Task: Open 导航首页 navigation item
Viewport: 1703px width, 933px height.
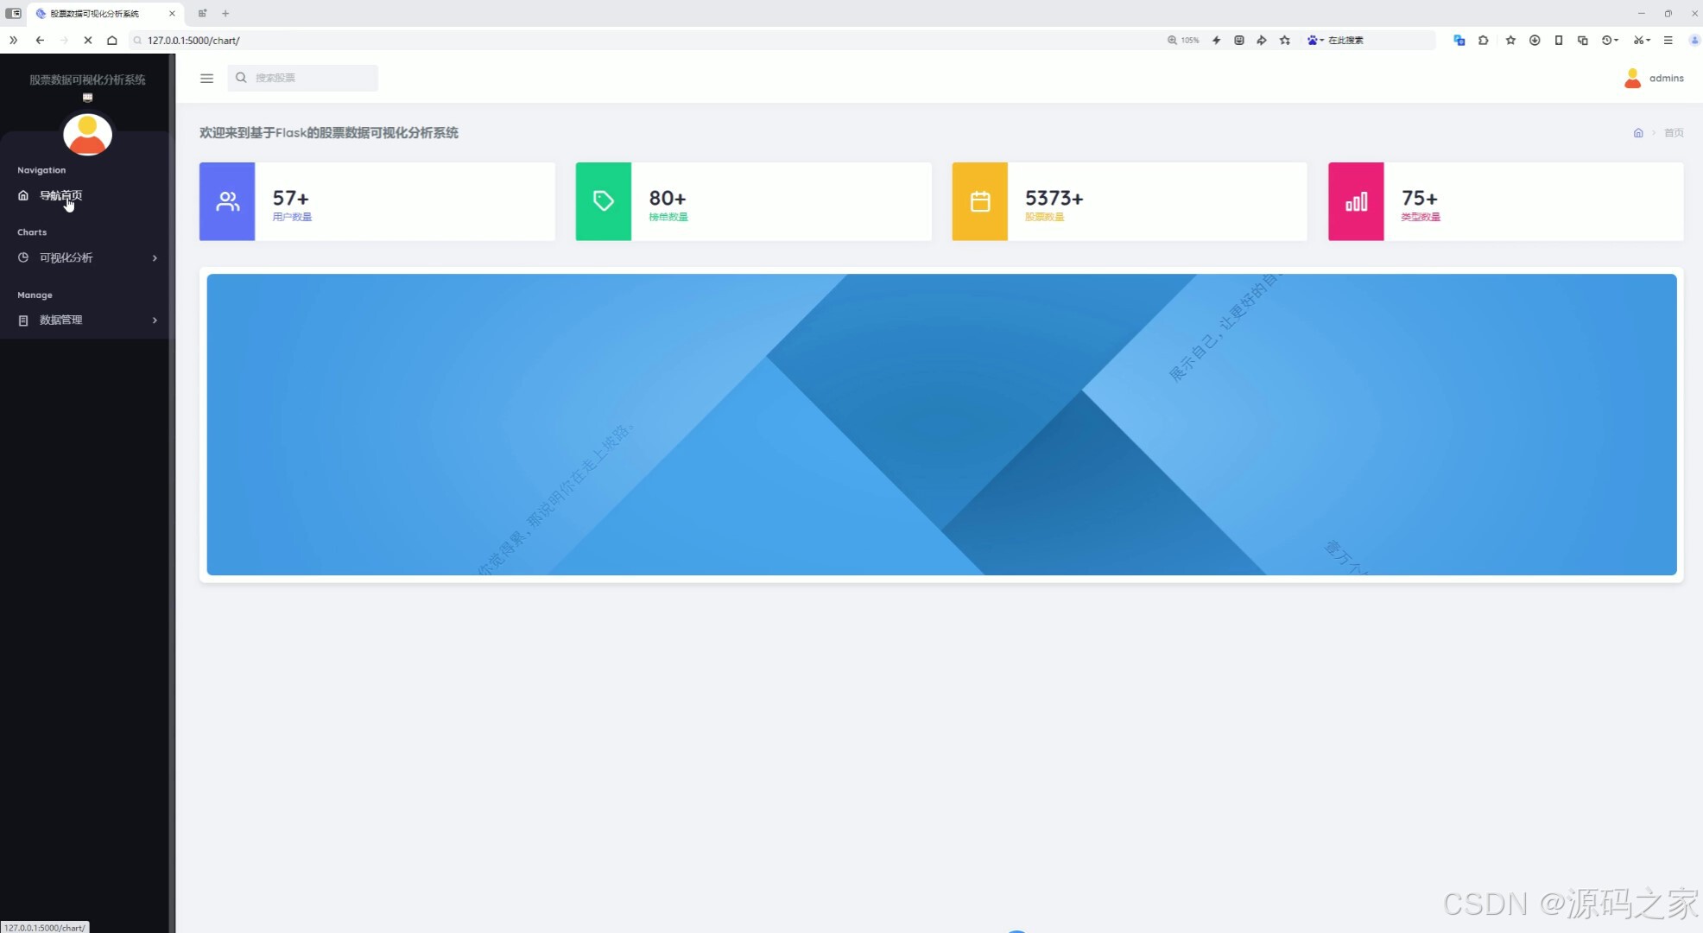Action: [60, 195]
